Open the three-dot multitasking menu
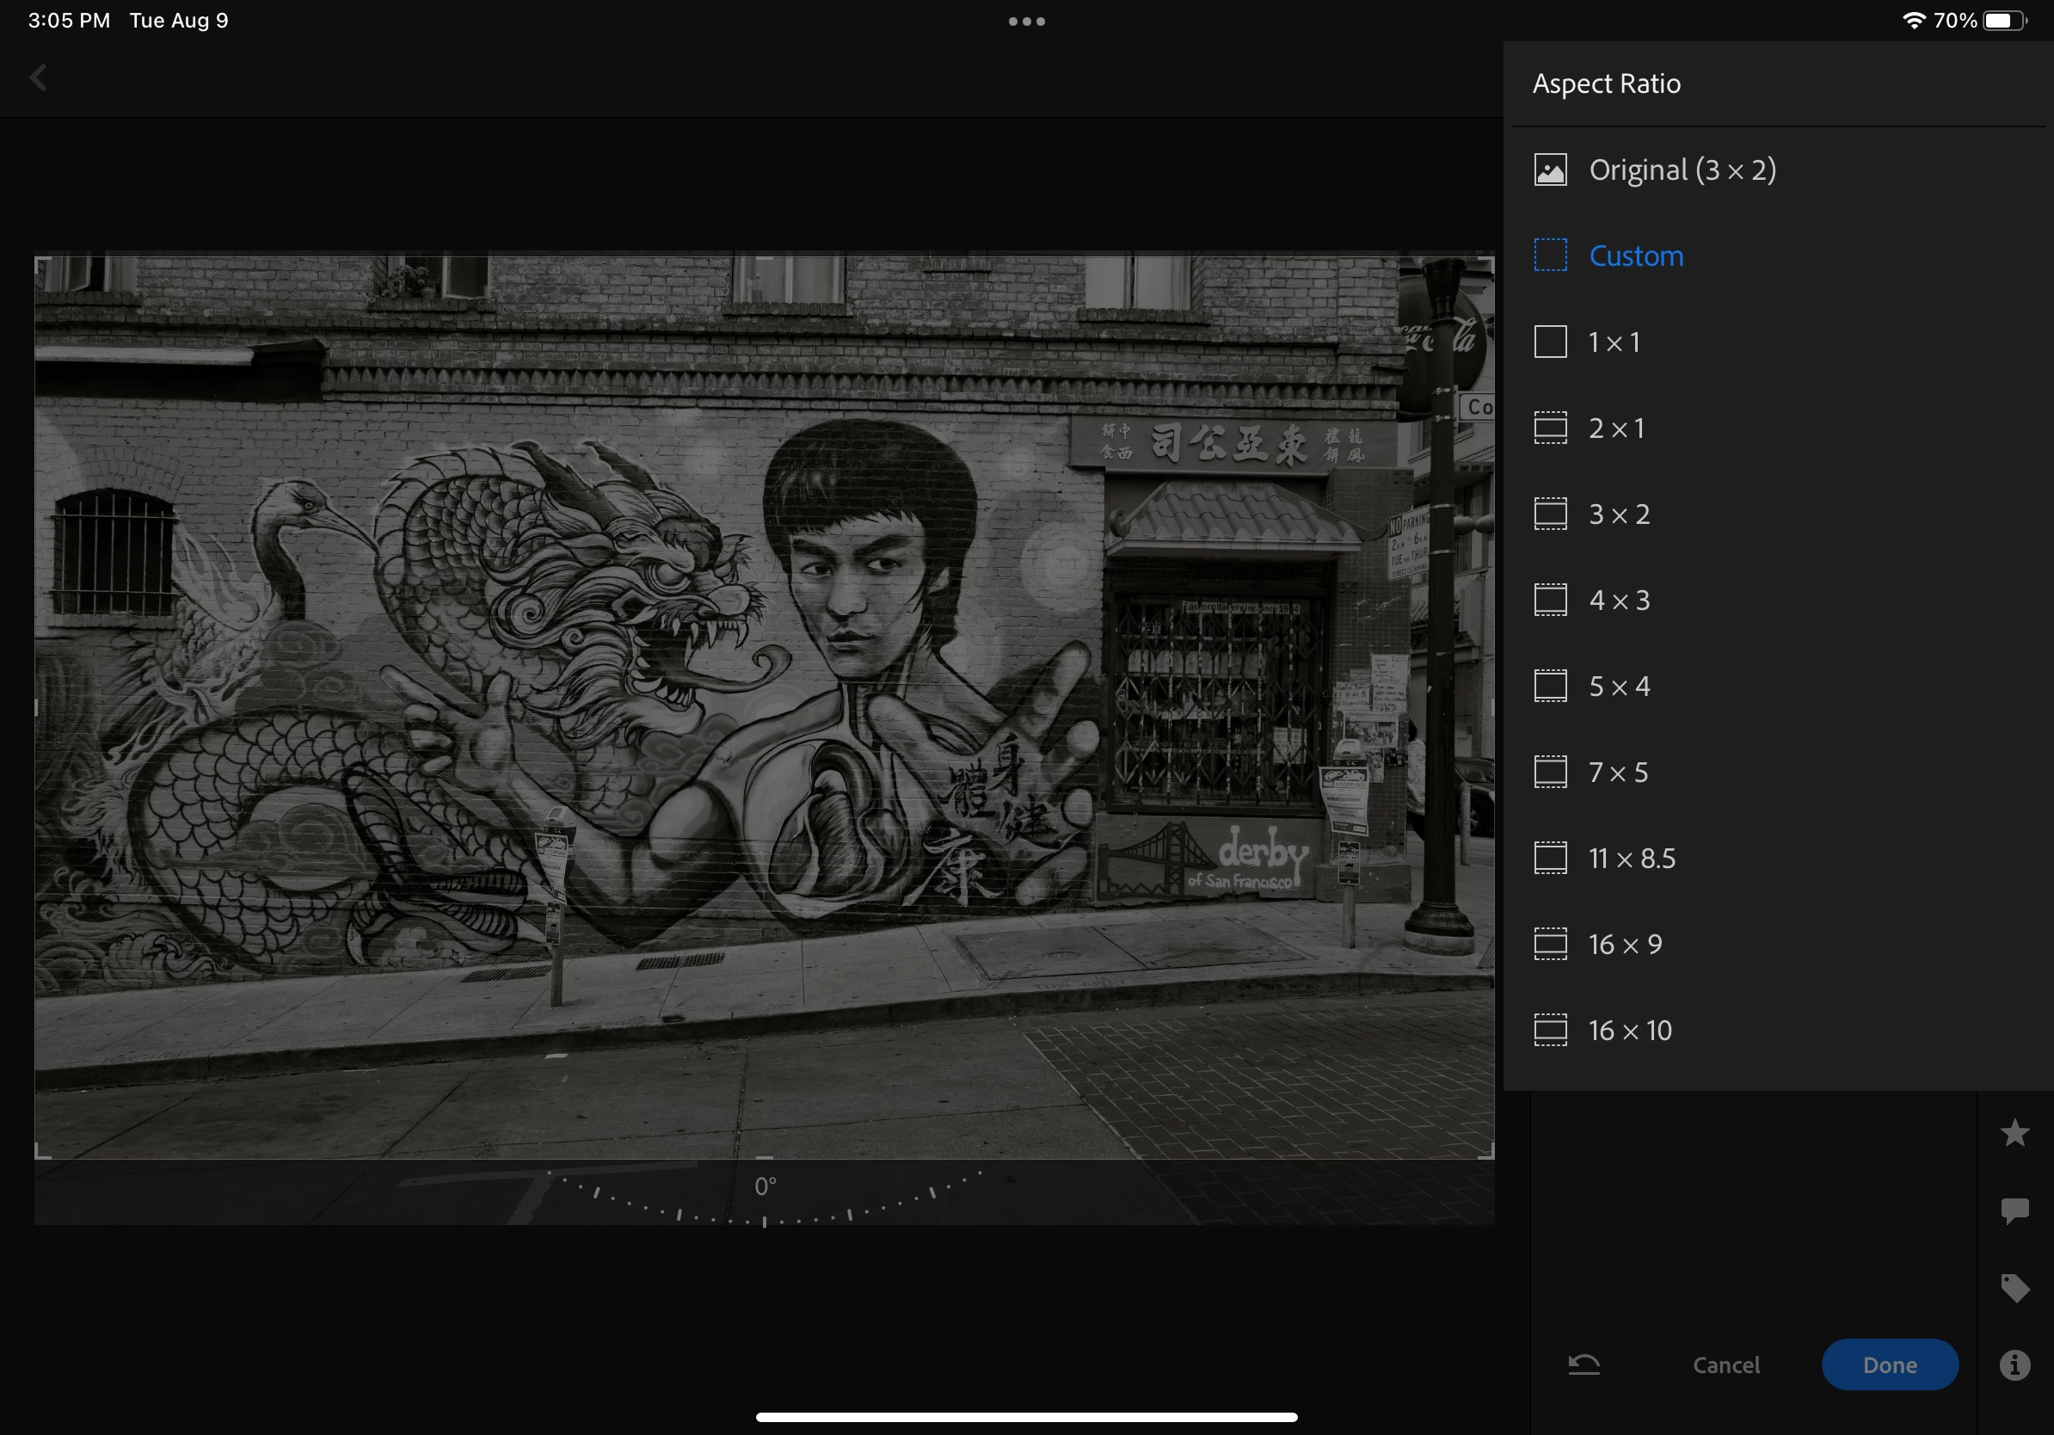 point(1026,22)
